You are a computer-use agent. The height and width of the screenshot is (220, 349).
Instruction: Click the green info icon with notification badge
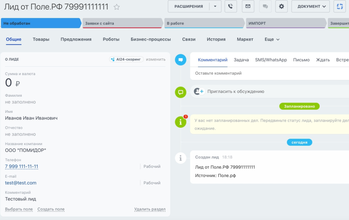coord(180,122)
